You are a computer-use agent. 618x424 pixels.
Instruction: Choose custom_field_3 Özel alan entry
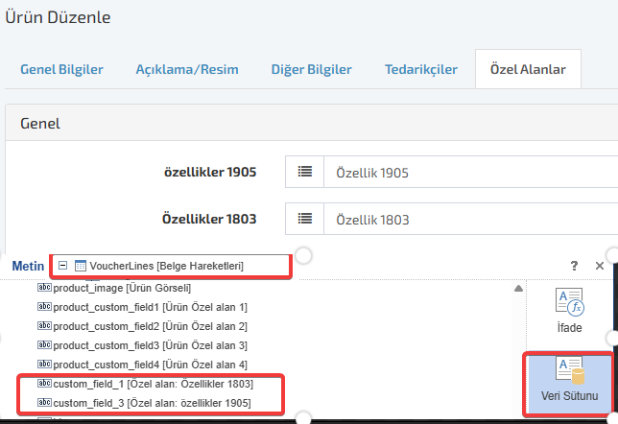152,403
